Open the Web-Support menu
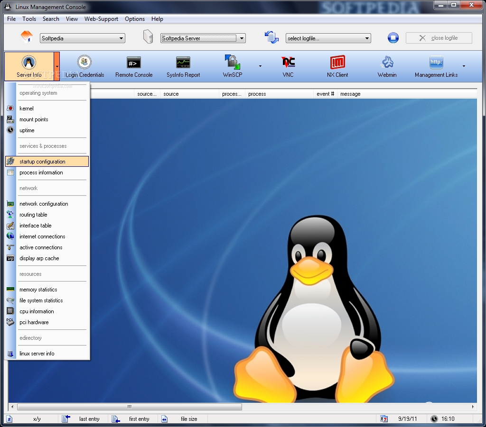This screenshot has width=486, height=427. coord(102,19)
